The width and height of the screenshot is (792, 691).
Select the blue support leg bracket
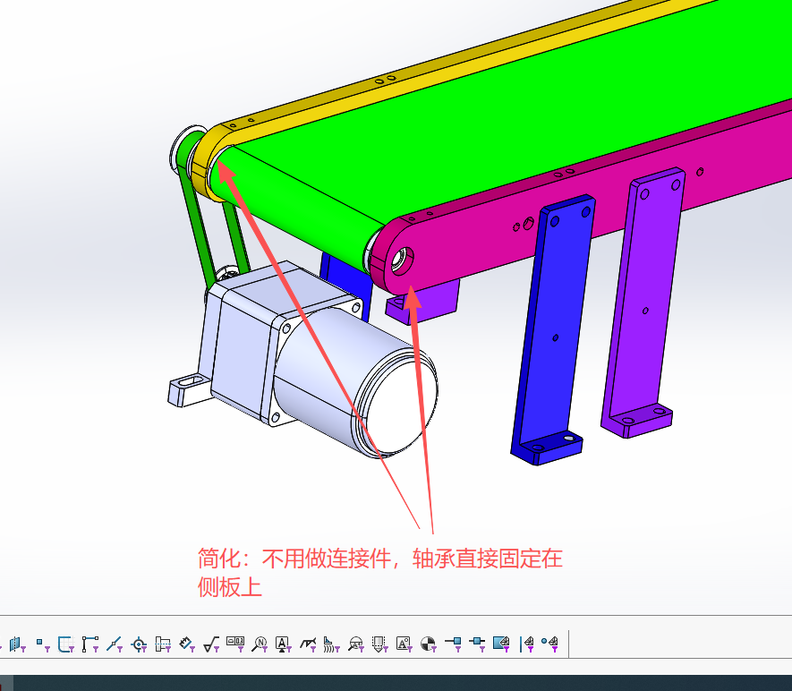coord(553,328)
